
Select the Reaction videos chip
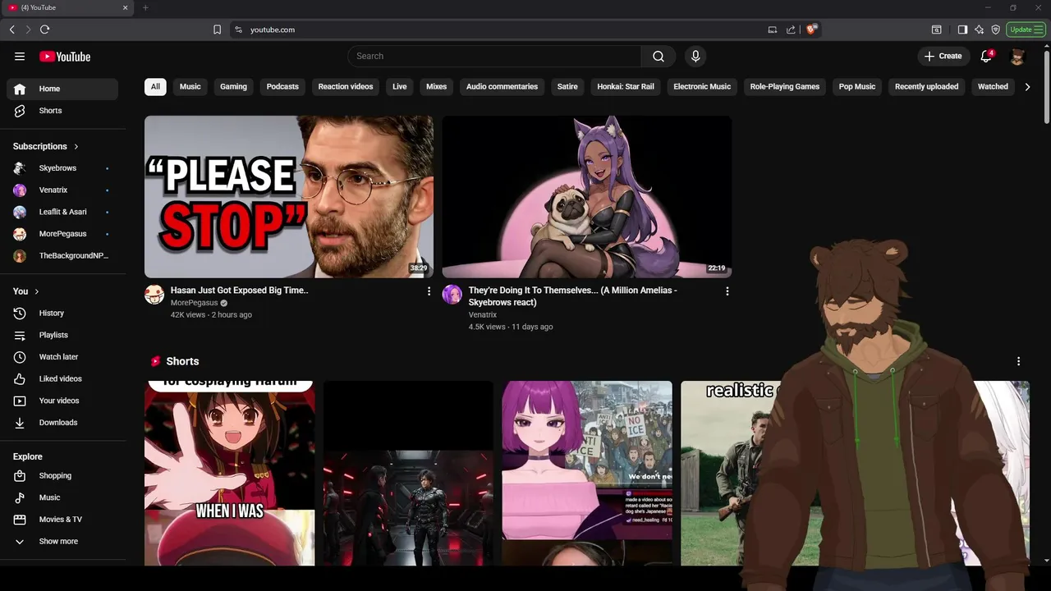pyautogui.click(x=346, y=87)
